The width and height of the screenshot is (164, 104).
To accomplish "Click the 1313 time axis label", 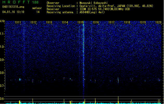I will [49, 22].
